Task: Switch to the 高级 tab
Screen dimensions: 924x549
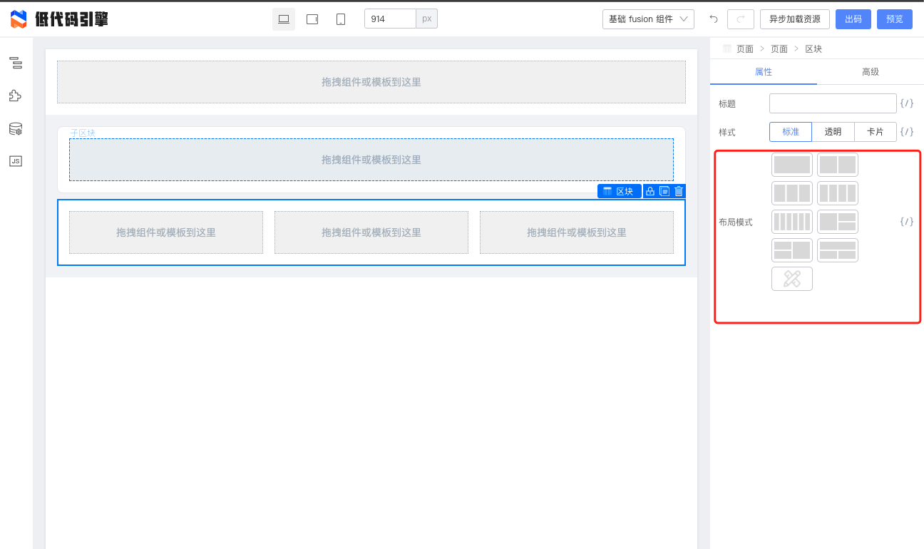Action: (870, 72)
